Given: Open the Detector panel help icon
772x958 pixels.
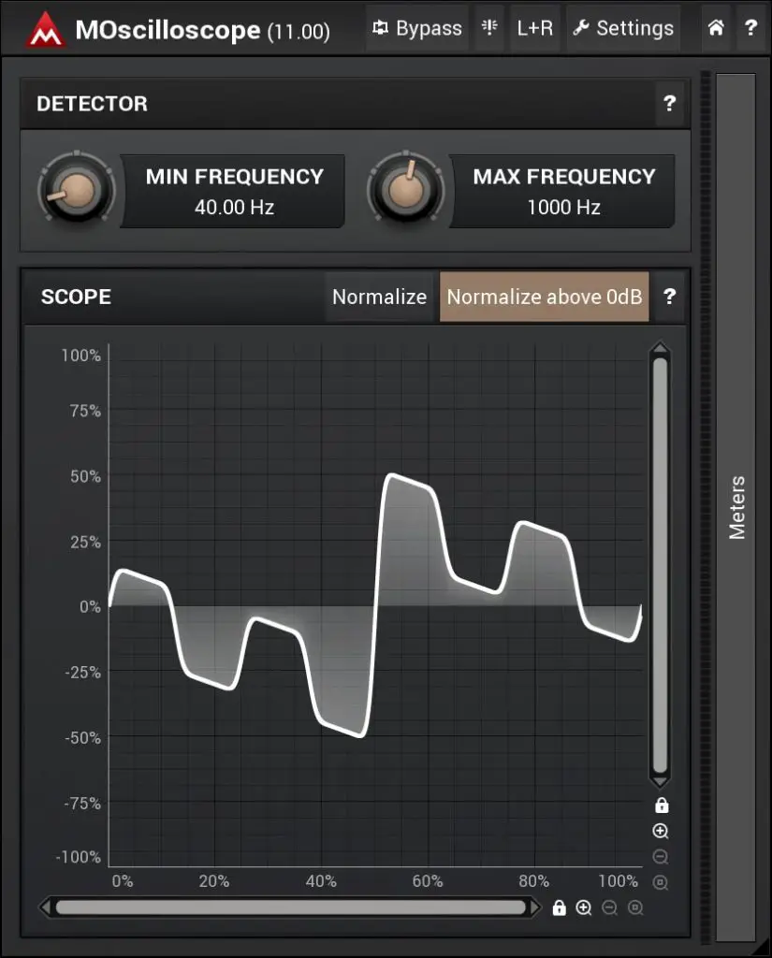Looking at the screenshot, I should [669, 103].
